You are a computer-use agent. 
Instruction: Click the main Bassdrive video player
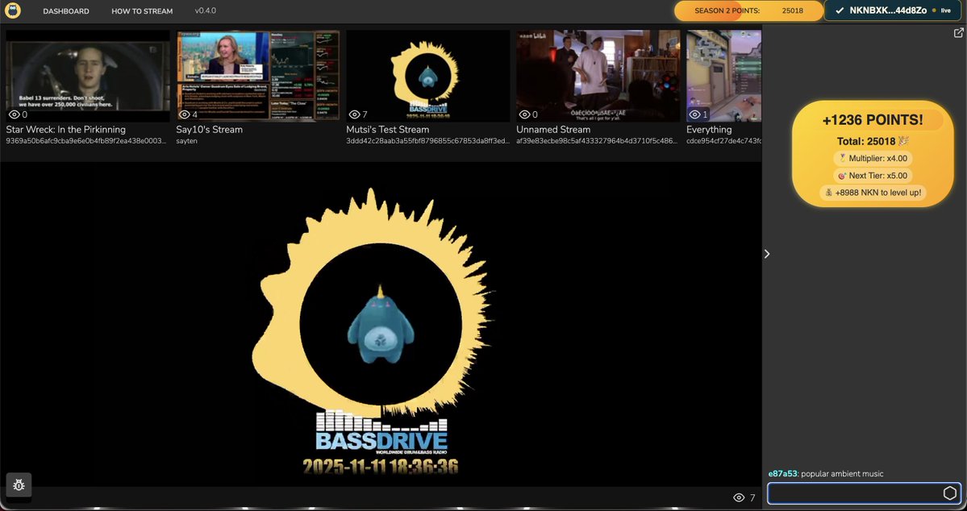(x=381, y=325)
